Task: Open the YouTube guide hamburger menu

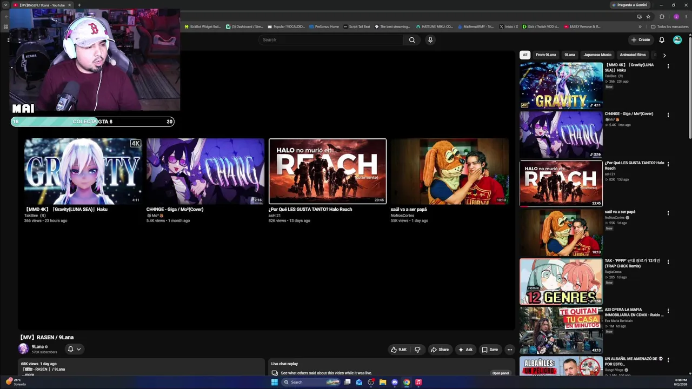Action: coord(9,39)
